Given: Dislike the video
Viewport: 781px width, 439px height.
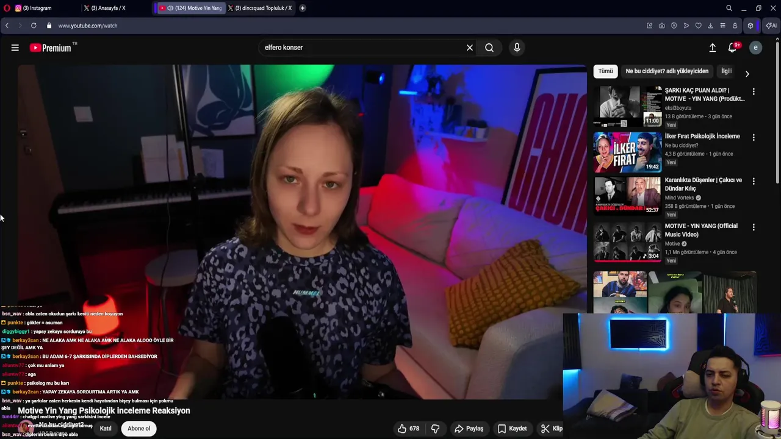Looking at the screenshot, I should 436,429.
